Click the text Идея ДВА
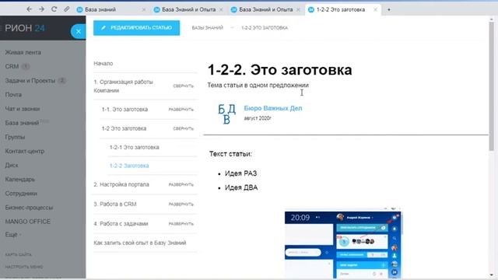The height and width of the screenshot is (280, 498). (x=241, y=187)
